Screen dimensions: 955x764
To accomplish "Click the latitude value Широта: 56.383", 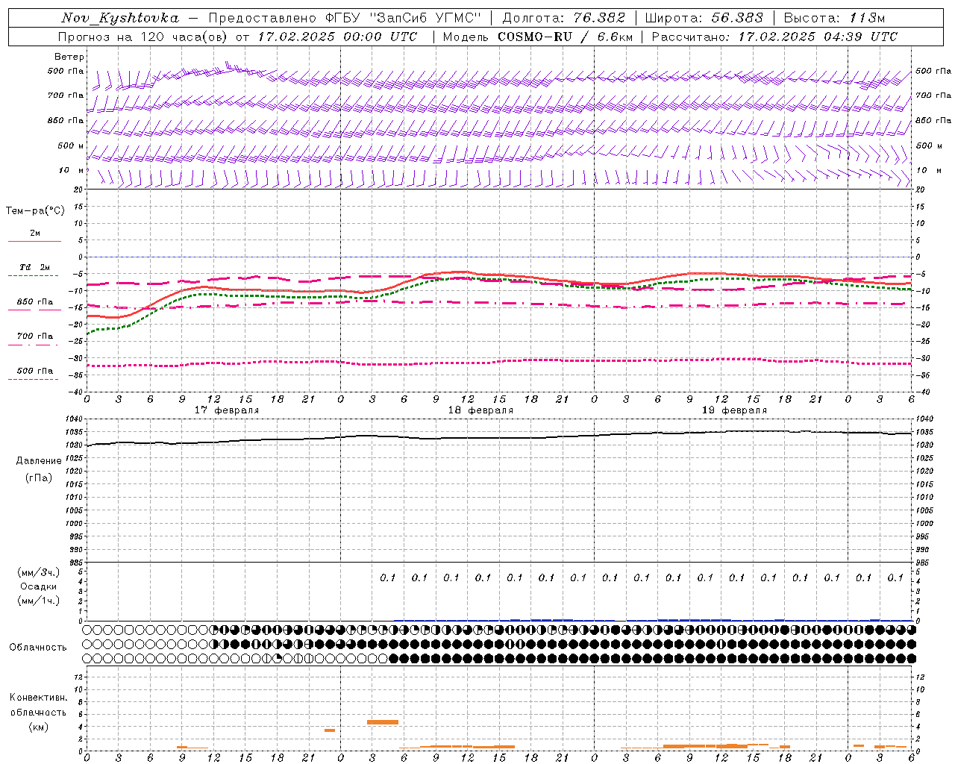I will click(x=704, y=18).
